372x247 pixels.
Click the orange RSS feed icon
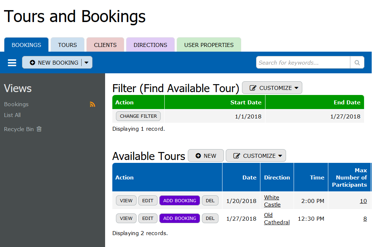point(92,104)
